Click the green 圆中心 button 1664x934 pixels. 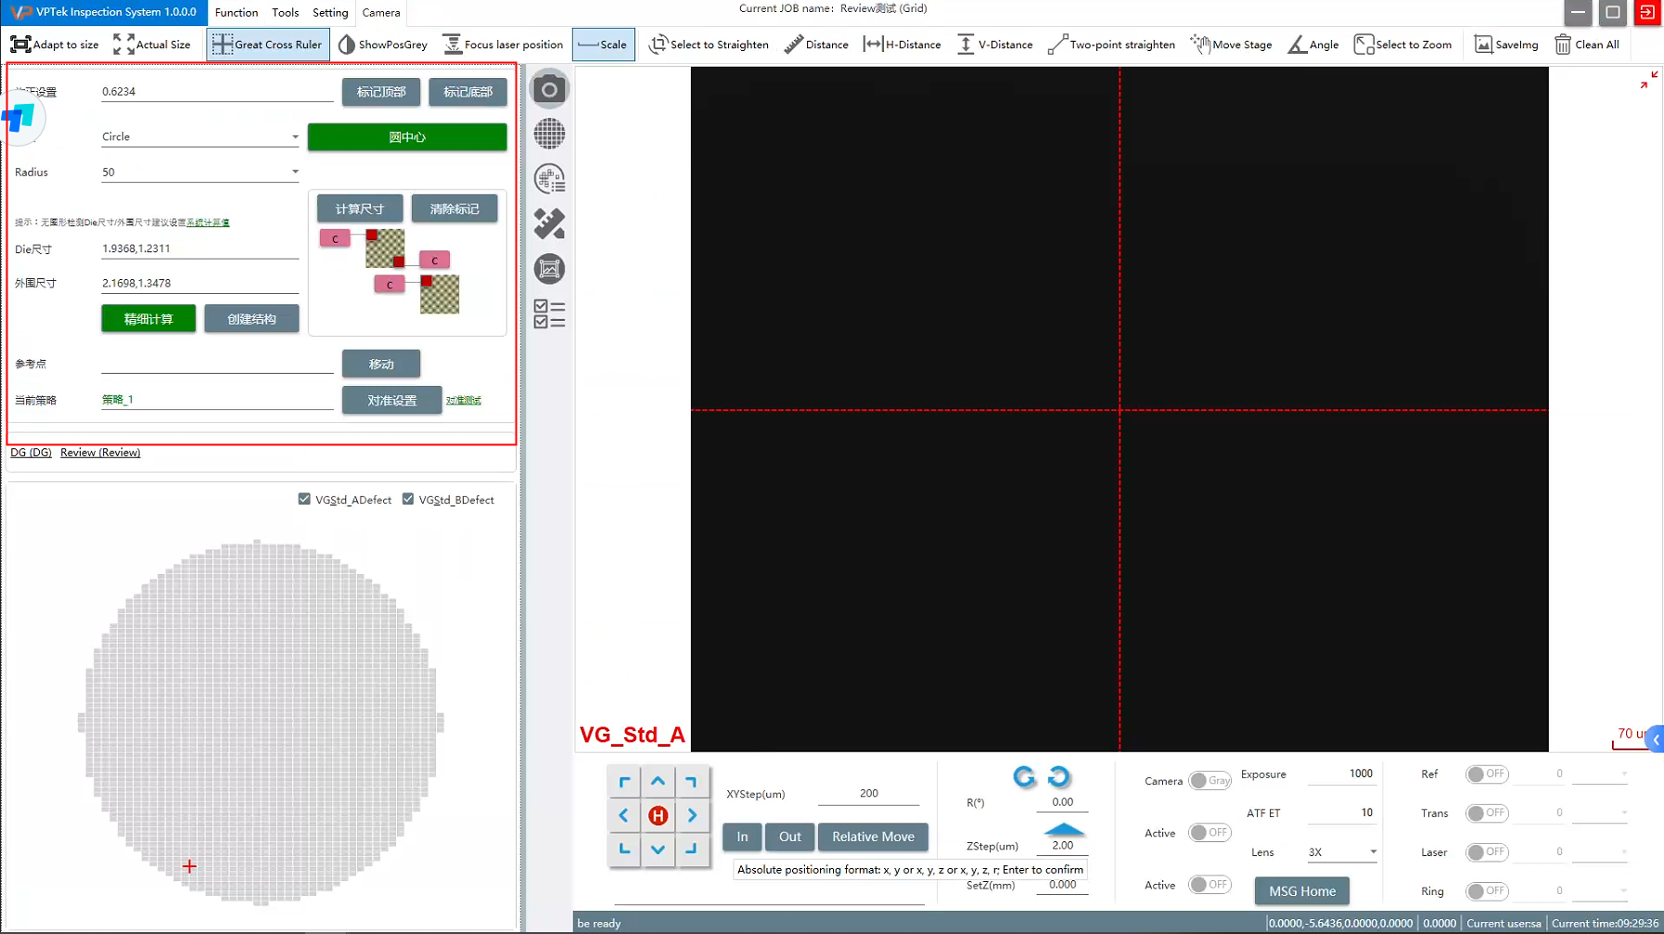[407, 136]
